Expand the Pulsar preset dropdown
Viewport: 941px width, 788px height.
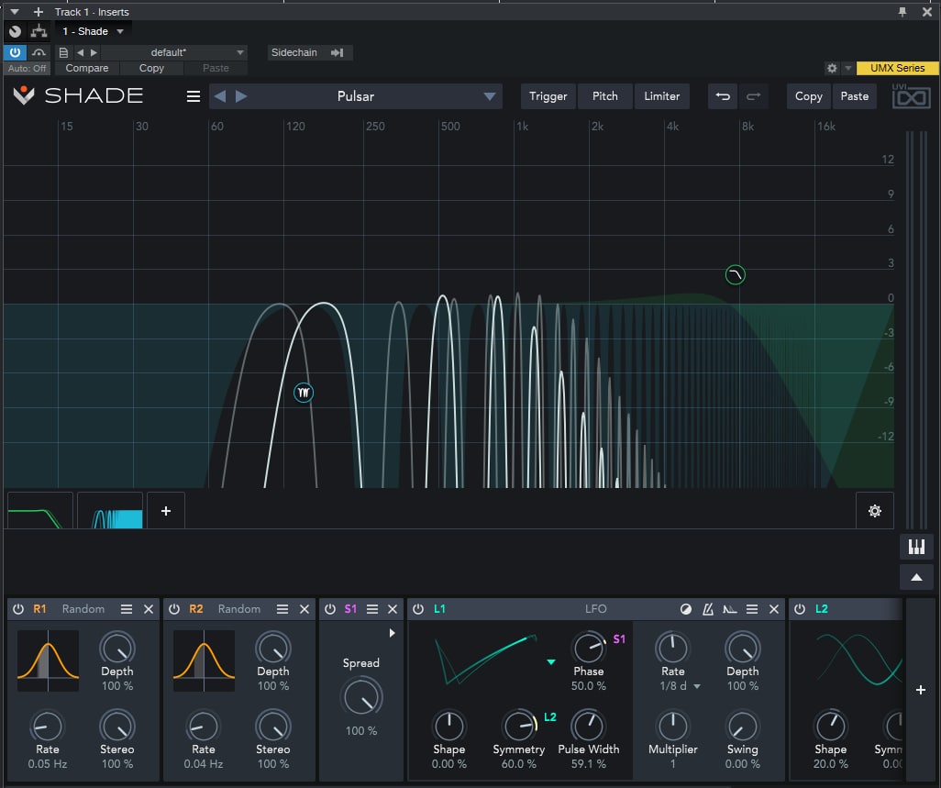point(490,96)
